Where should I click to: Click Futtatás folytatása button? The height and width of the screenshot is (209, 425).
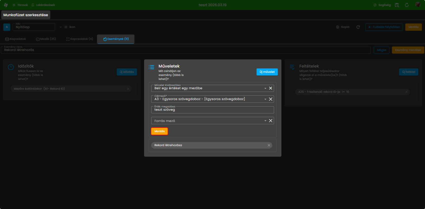(x=384, y=27)
